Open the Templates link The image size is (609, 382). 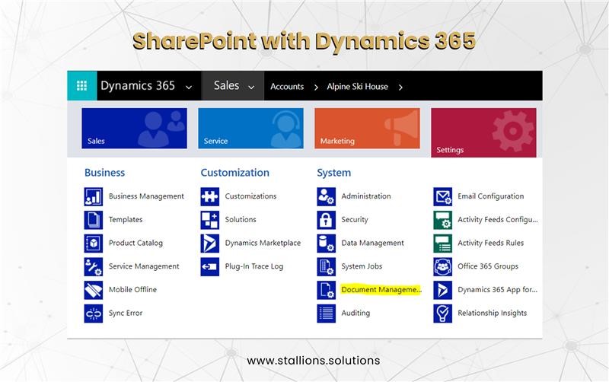click(x=126, y=220)
